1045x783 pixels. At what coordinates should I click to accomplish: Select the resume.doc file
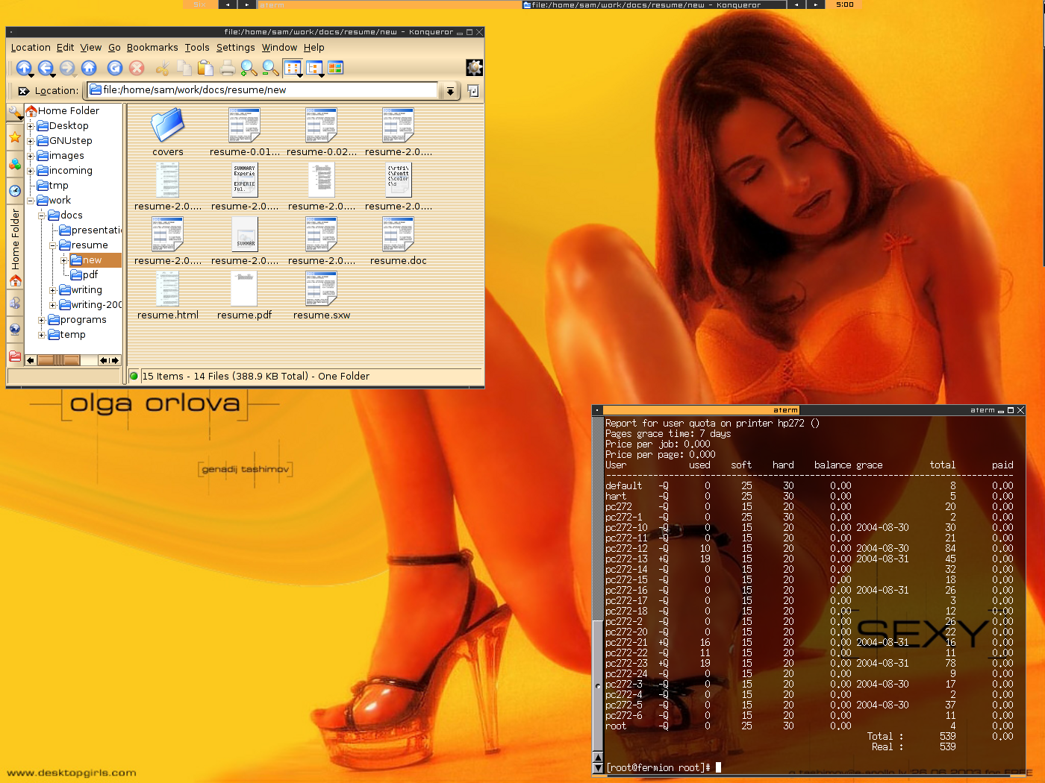tap(399, 242)
